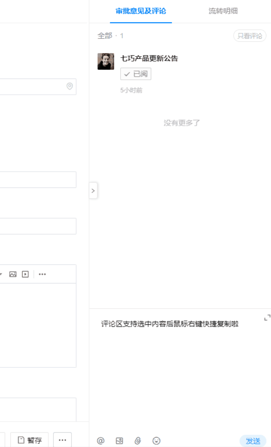This screenshot has height=447, width=271.
Task: Insert an image in the rich text editor
Action: tap(13, 274)
